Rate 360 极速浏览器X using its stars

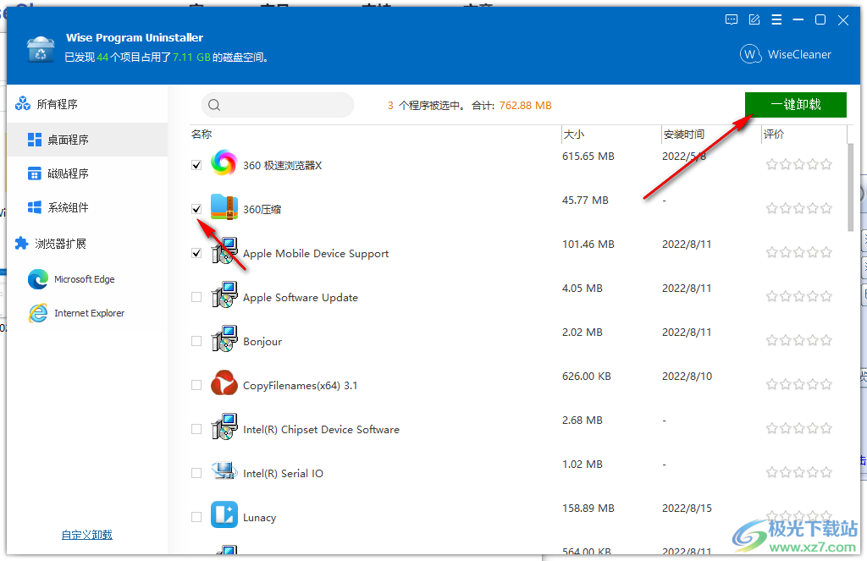799,164
